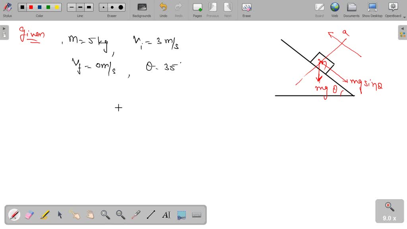This screenshot has height=229, width=407.
Task: Choose the Line drawing tool
Action: click(x=151, y=215)
